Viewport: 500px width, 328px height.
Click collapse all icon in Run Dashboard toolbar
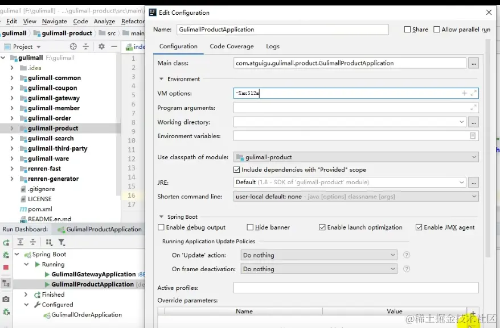(x=33, y=242)
